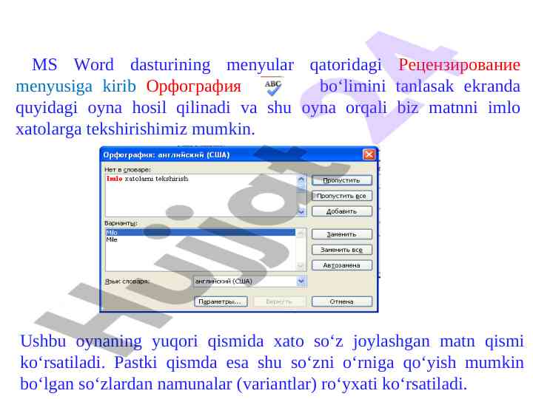The image size is (533, 399).
Task: Select the 'Mile' suggestion in Варианты
Action: [112, 239]
